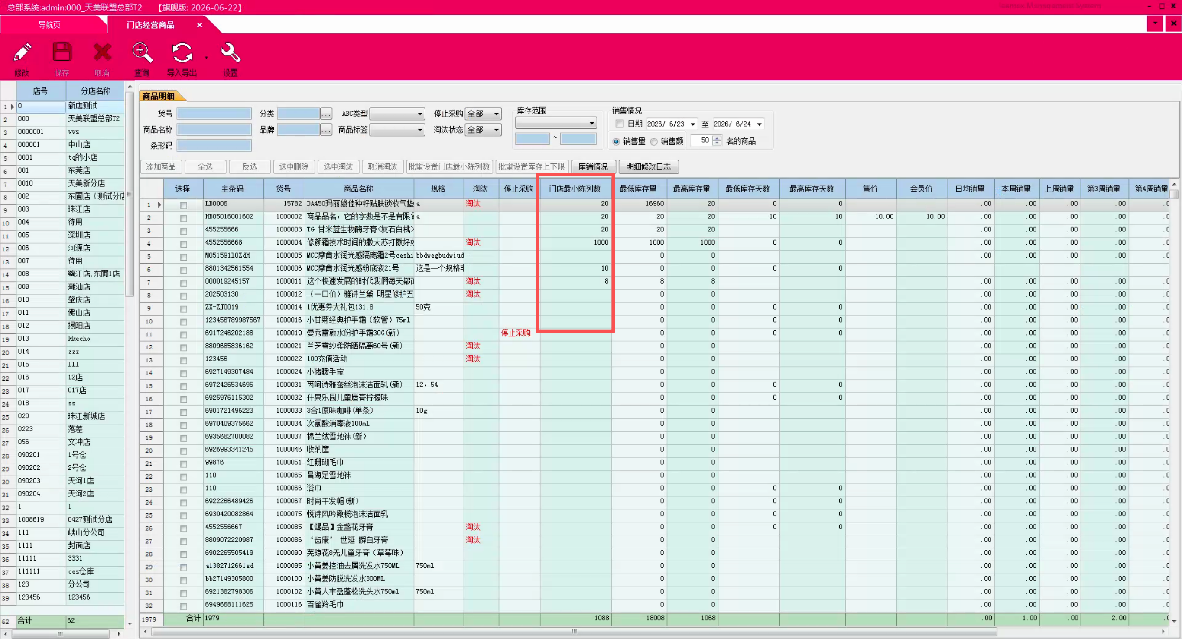The height and width of the screenshot is (639, 1182).
Task: Click the horizontal scrollbar of the product grid
Action: 574,632
